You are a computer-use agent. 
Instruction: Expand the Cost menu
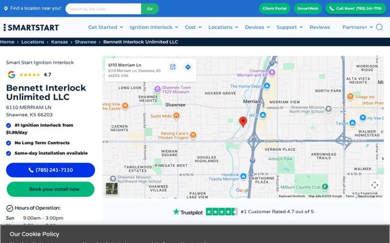click(193, 27)
